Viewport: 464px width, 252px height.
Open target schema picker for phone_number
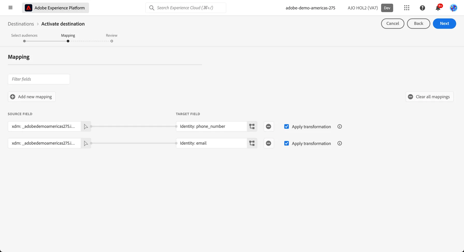click(252, 127)
